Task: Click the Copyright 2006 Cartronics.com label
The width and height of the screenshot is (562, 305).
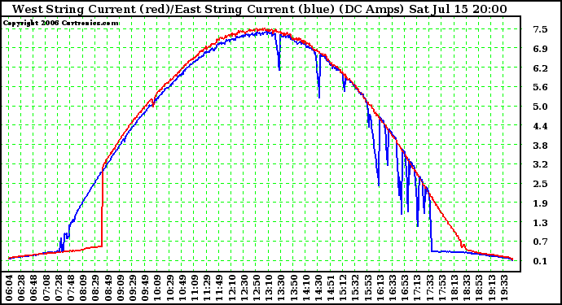Action: pyautogui.click(x=61, y=23)
